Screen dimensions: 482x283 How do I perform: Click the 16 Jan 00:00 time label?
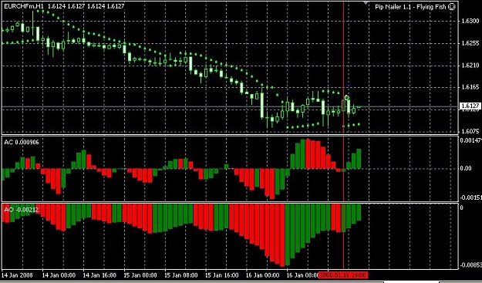click(263, 275)
